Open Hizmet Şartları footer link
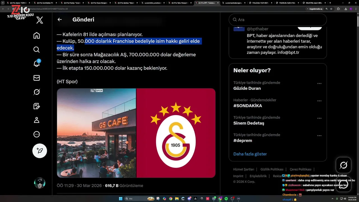 point(243,169)
